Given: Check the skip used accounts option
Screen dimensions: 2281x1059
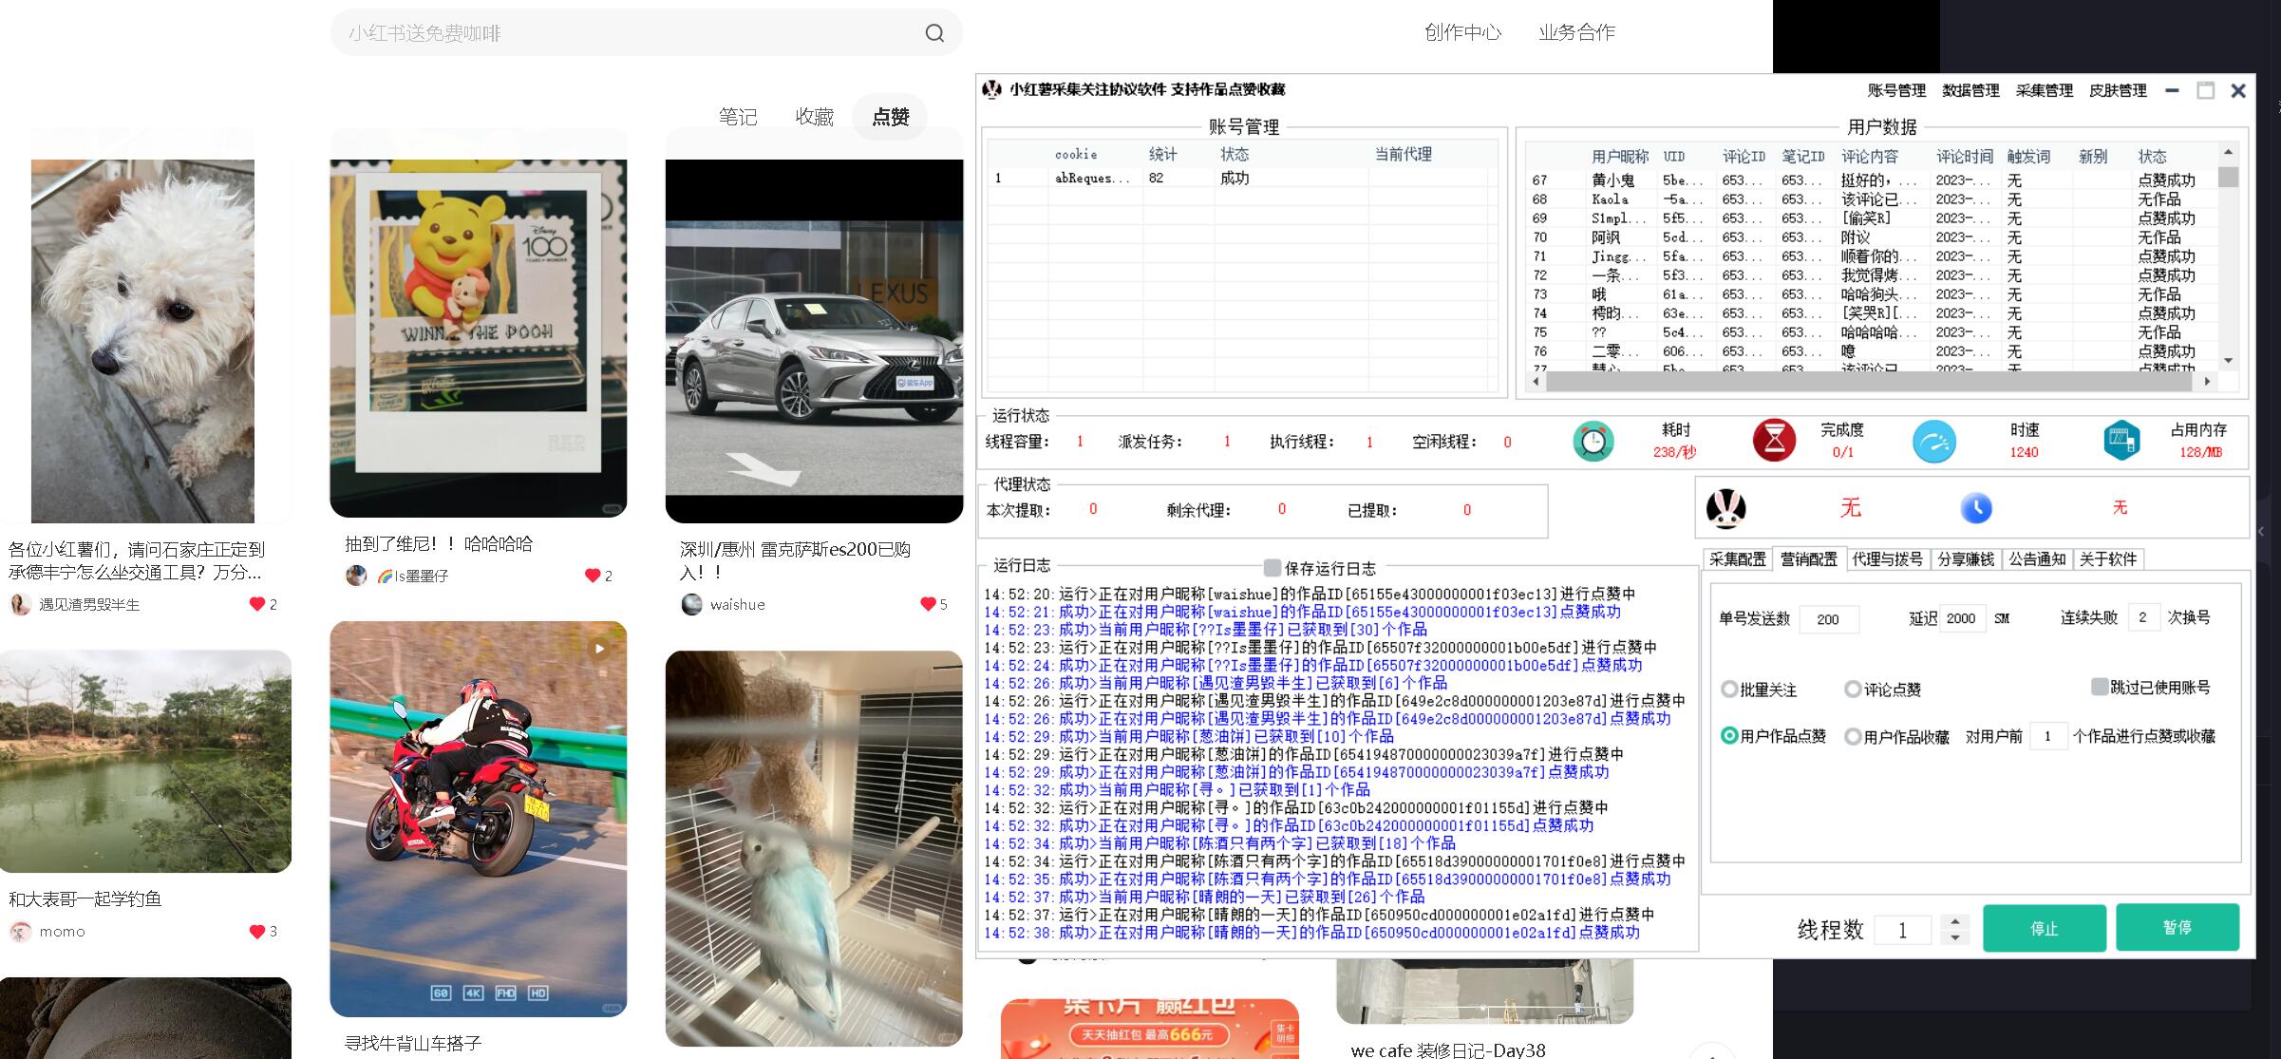Looking at the screenshot, I should tap(2100, 687).
